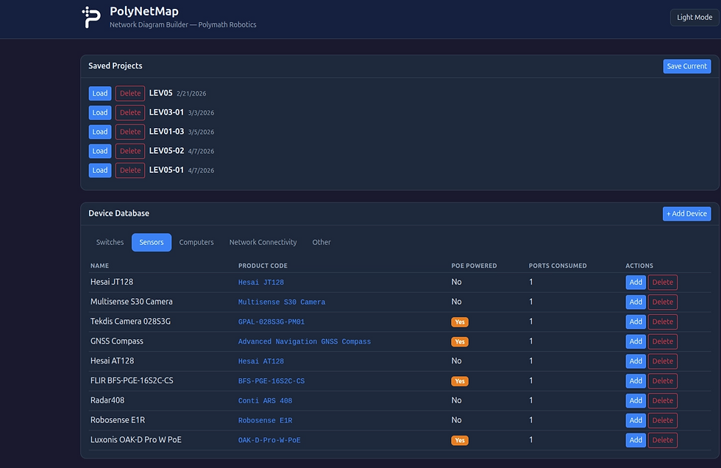Screen dimensions: 721x468
Task: Open the Add Device dialog
Action: tap(686, 214)
